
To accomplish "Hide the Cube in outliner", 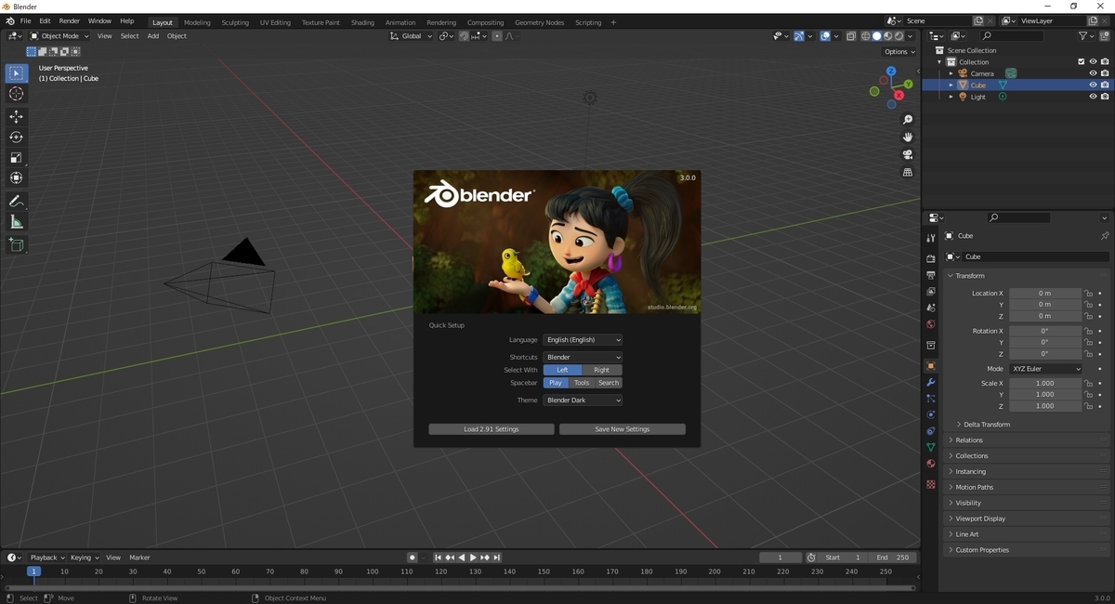I will click(1093, 85).
